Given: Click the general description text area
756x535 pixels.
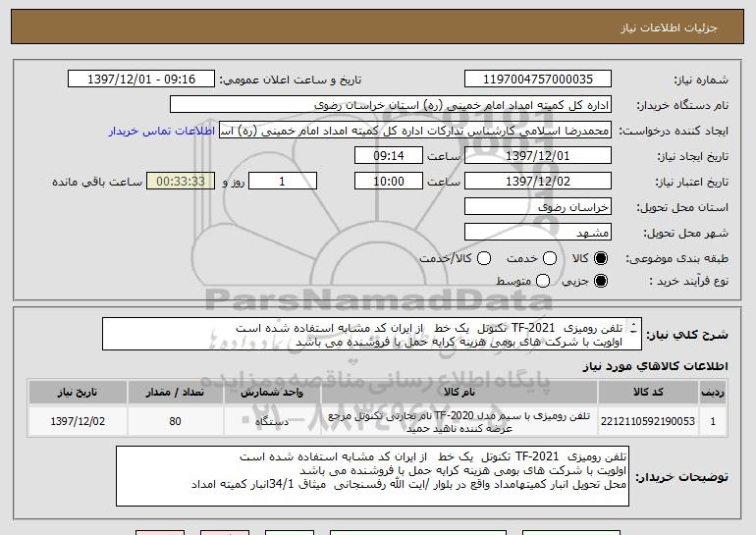Looking at the screenshot, I should tap(372, 334).
